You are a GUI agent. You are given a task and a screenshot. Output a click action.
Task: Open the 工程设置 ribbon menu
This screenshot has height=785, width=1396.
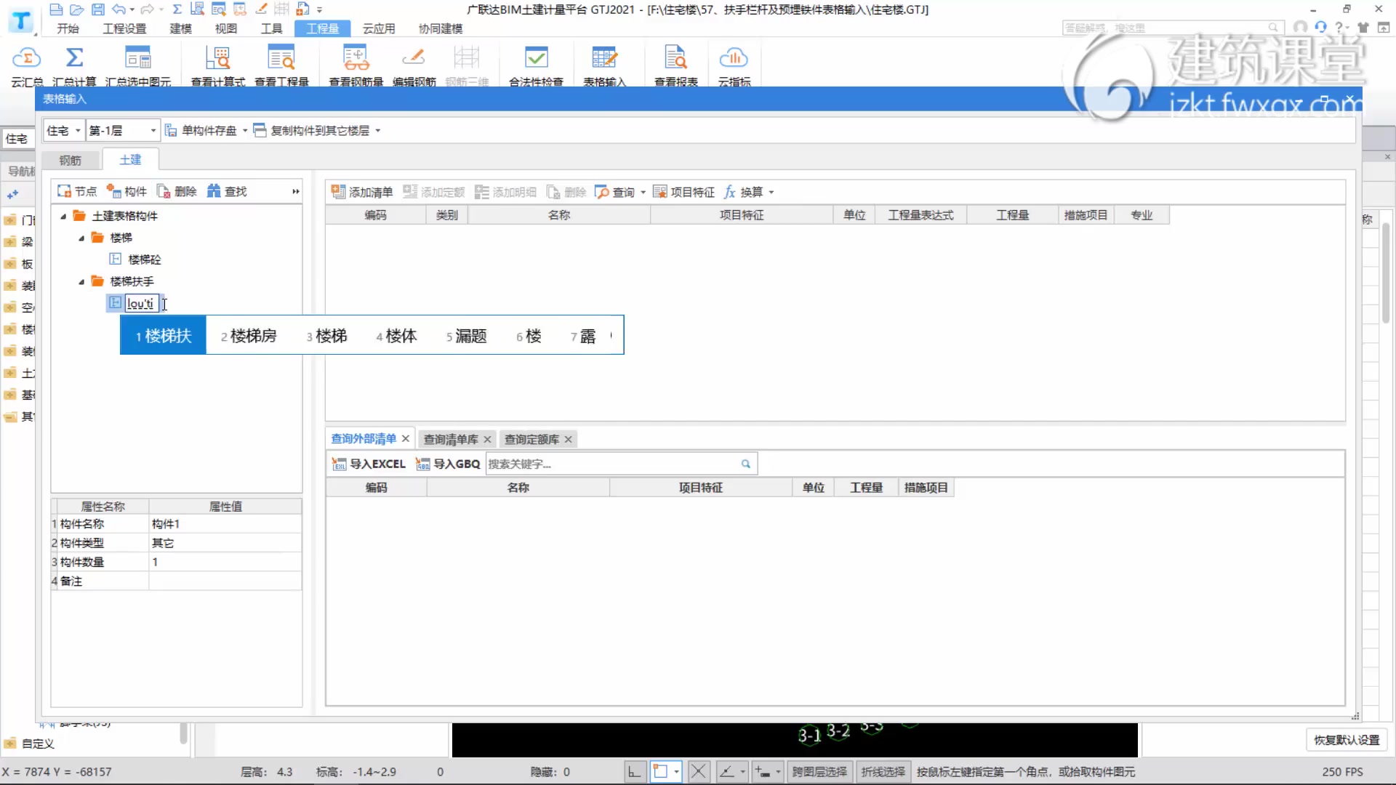point(124,28)
